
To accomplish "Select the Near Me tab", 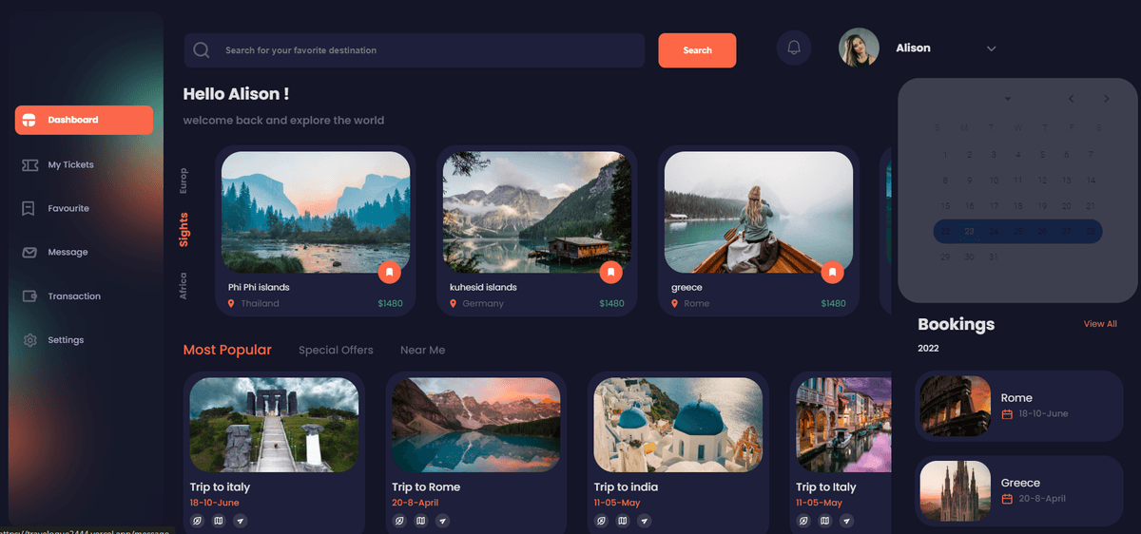I will [422, 351].
